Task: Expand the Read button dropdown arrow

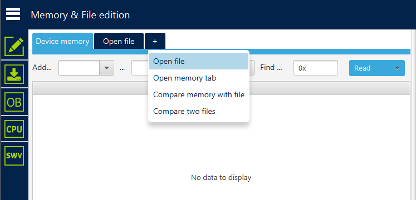Action: [x=397, y=68]
